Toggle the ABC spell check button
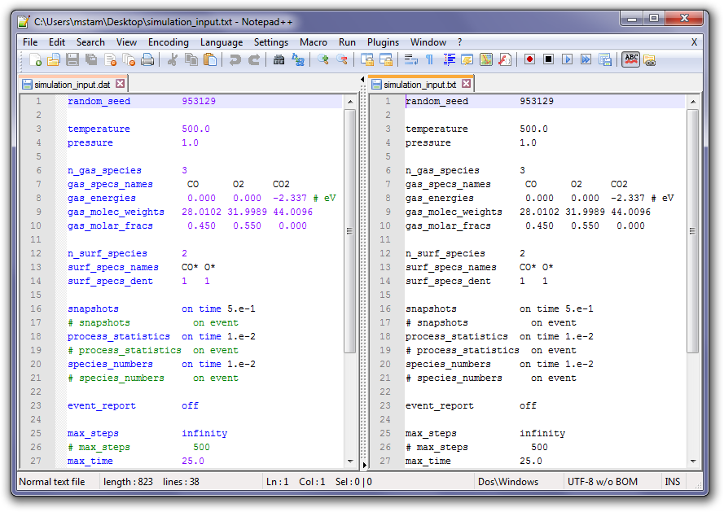The height and width of the screenshot is (512, 724). [x=630, y=59]
